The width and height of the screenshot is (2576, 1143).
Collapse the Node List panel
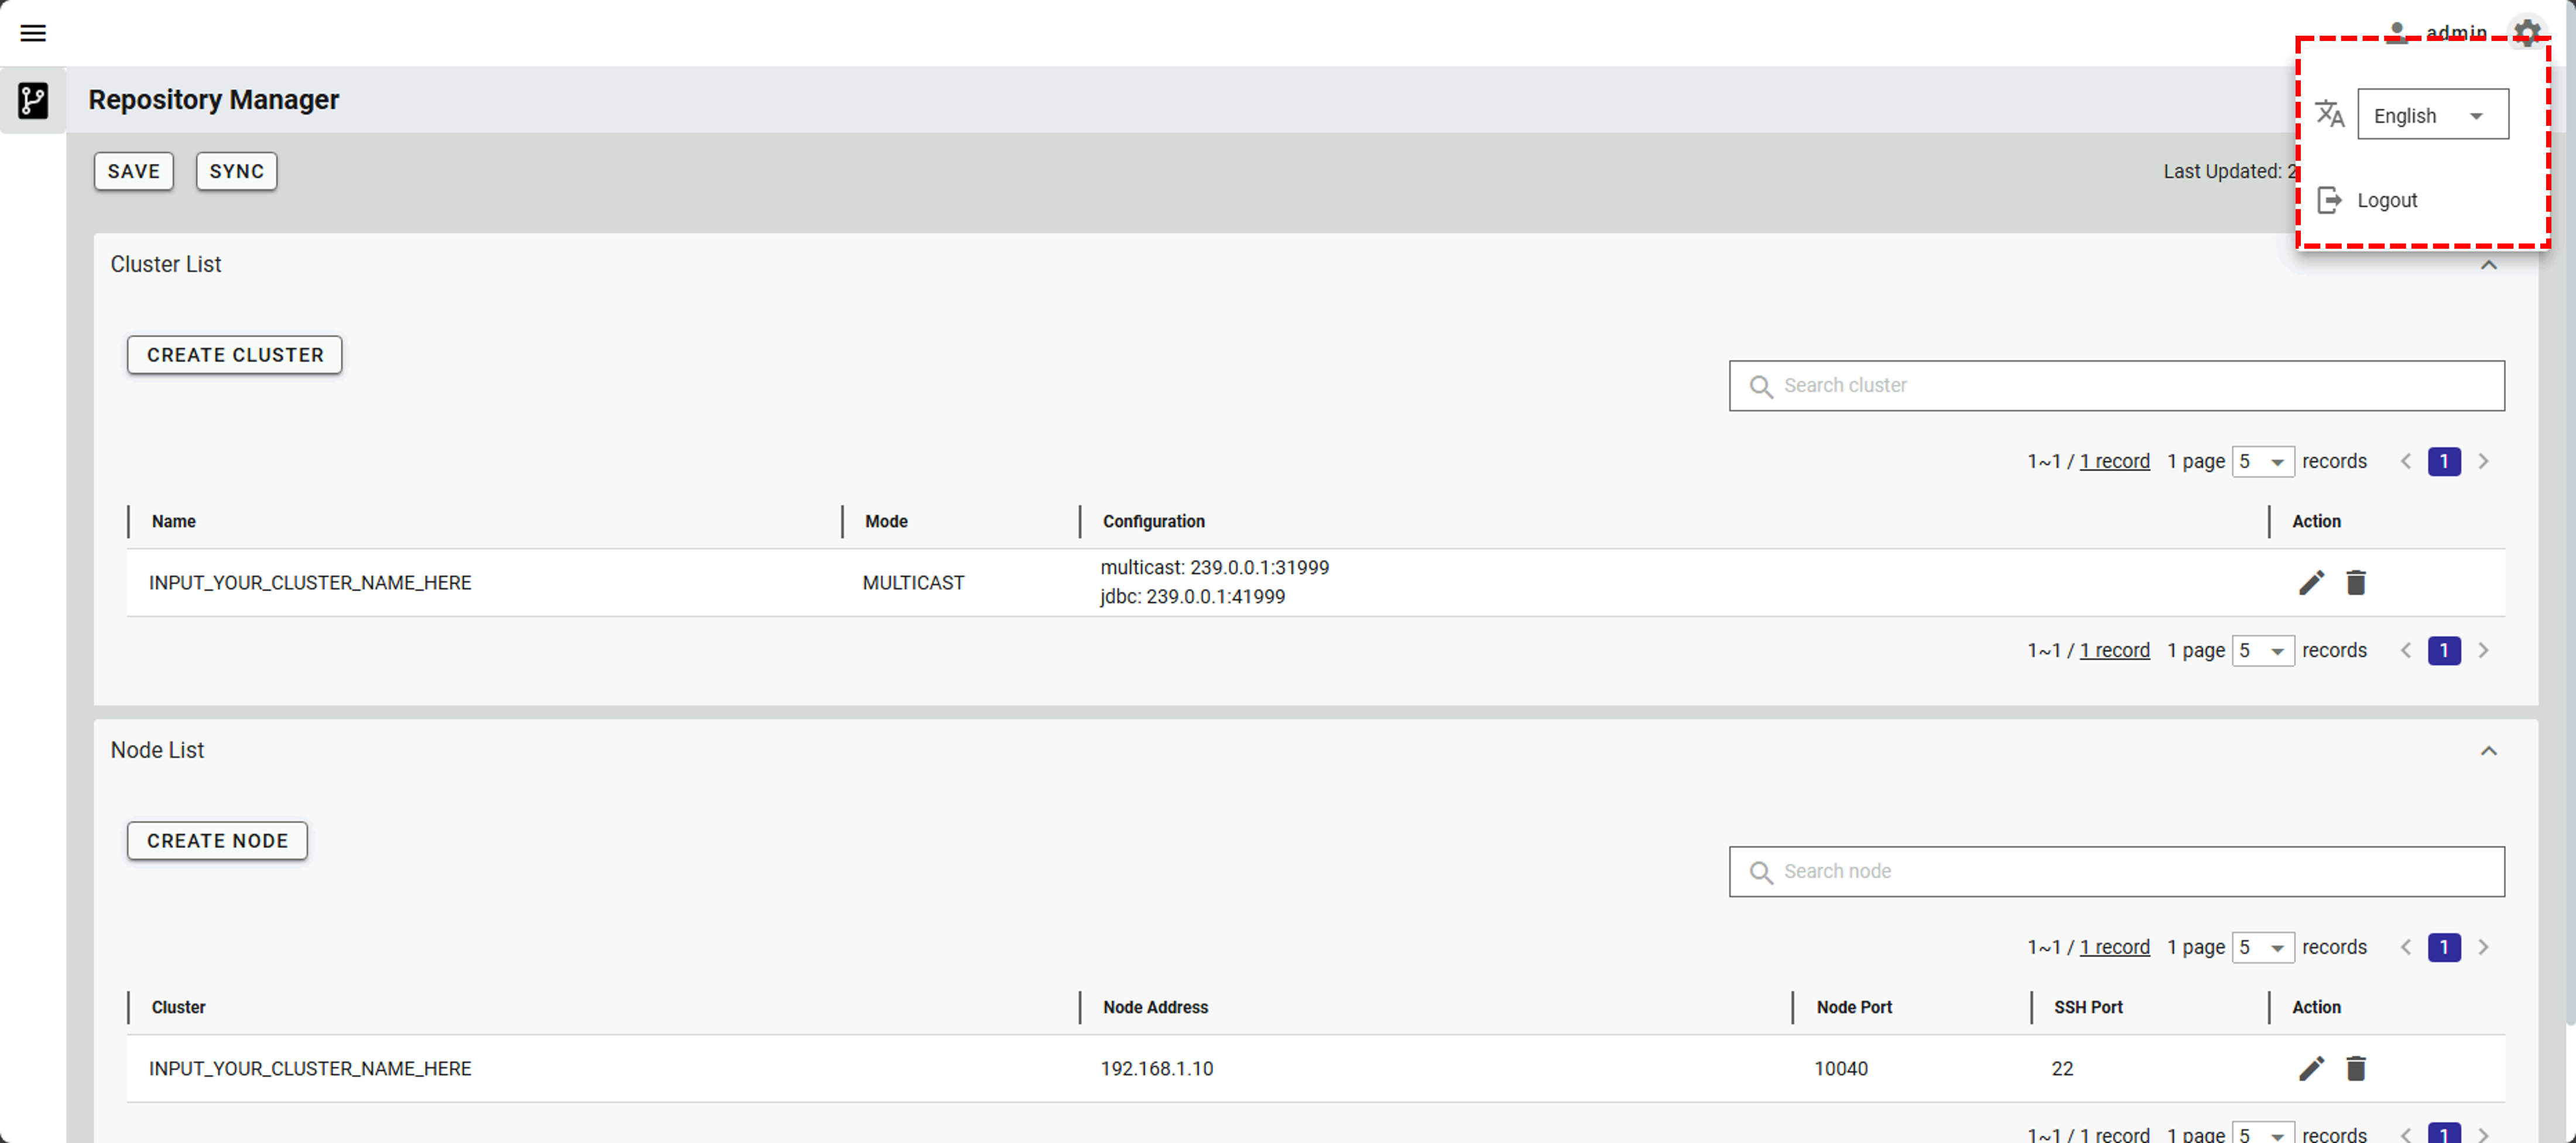click(x=2488, y=751)
